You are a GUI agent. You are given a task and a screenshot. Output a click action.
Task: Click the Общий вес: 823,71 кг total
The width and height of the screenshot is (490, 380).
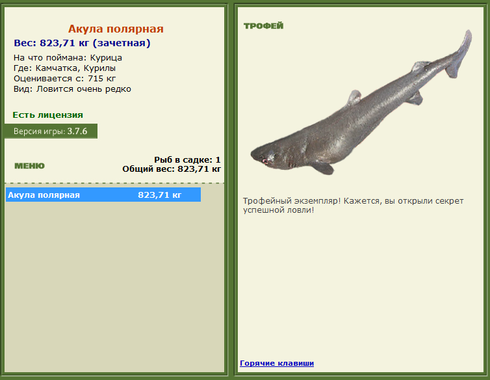[172, 169]
